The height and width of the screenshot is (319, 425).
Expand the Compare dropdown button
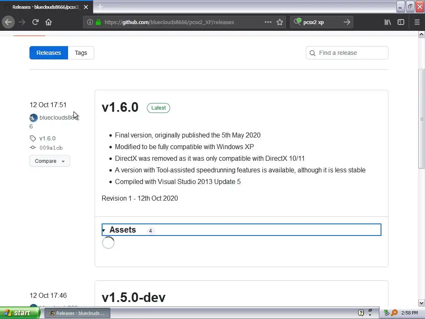[x=50, y=161]
